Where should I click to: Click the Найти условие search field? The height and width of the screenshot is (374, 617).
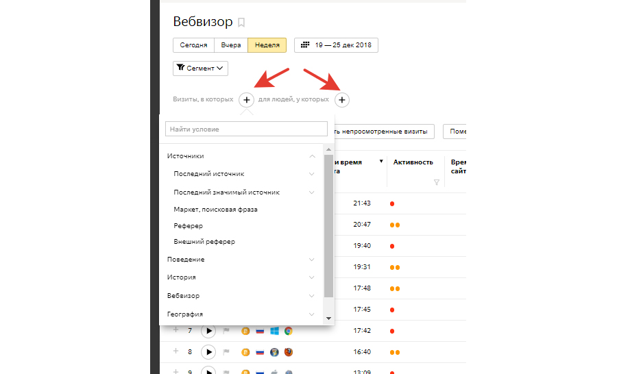pyautogui.click(x=247, y=129)
